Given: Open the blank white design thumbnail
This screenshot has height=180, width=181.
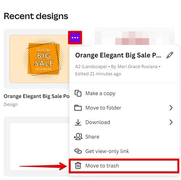Looking at the screenshot, I should tap(40, 146).
